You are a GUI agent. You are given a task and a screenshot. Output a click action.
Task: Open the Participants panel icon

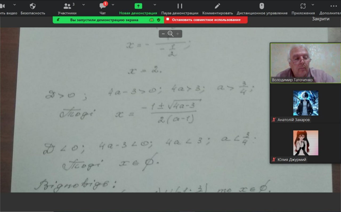pyautogui.click(x=67, y=6)
